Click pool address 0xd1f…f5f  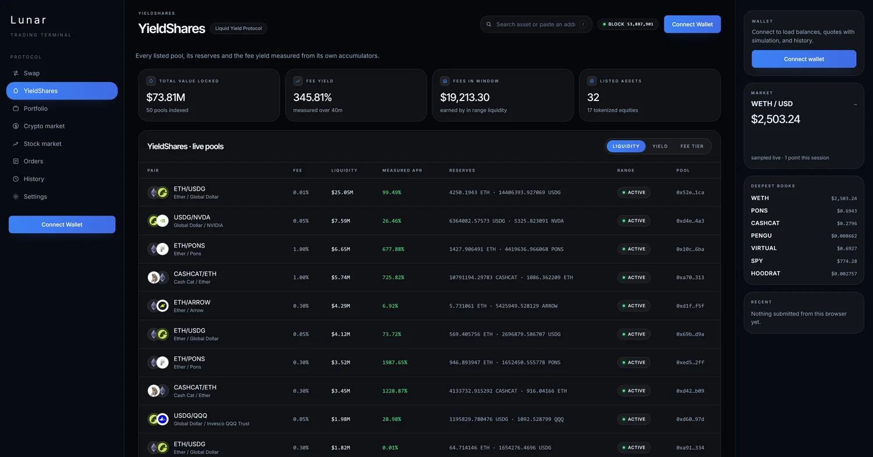[x=690, y=306]
